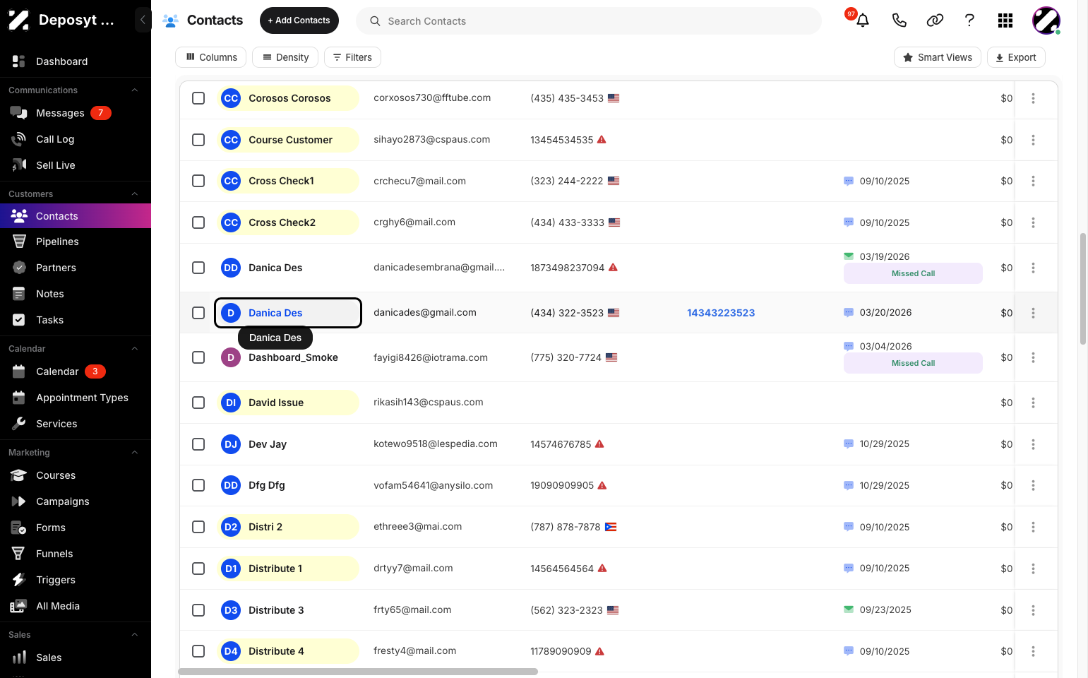Click phone link 14343223523
The width and height of the screenshot is (1088, 678).
(x=721, y=313)
